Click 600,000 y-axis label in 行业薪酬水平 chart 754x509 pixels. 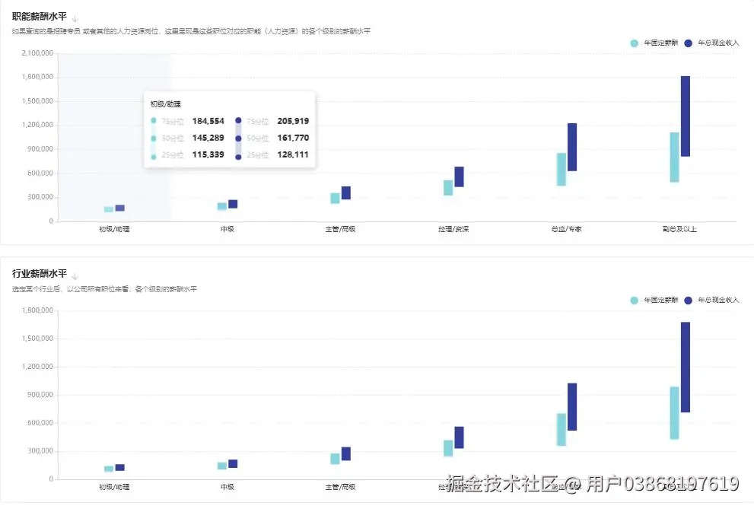click(40, 423)
